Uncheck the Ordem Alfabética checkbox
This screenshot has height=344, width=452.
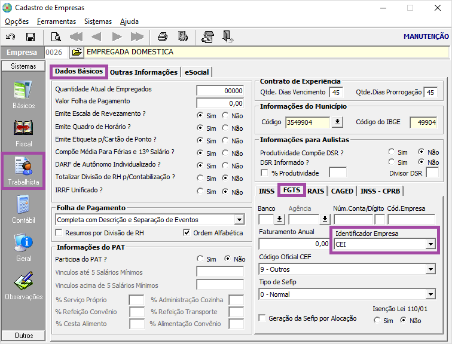(x=187, y=232)
